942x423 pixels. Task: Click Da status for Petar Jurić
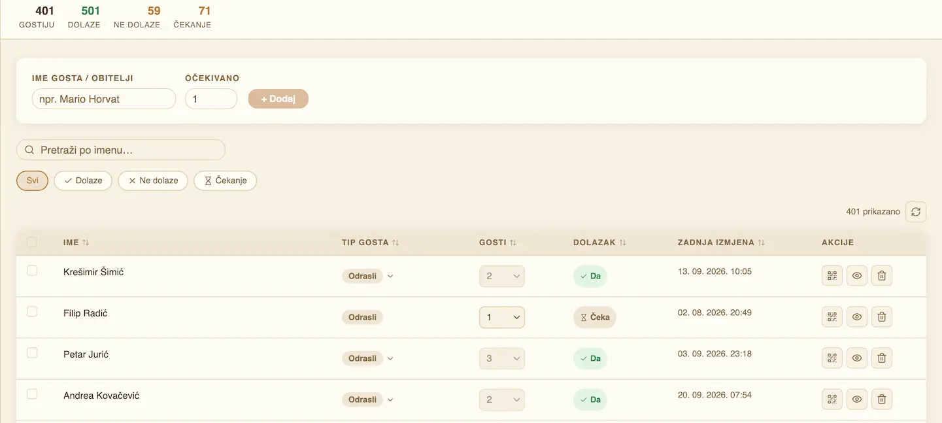pyautogui.click(x=590, y=358)
